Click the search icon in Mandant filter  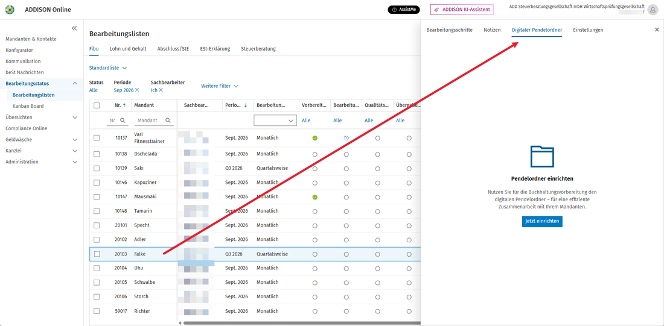click(x=168, y=120)
